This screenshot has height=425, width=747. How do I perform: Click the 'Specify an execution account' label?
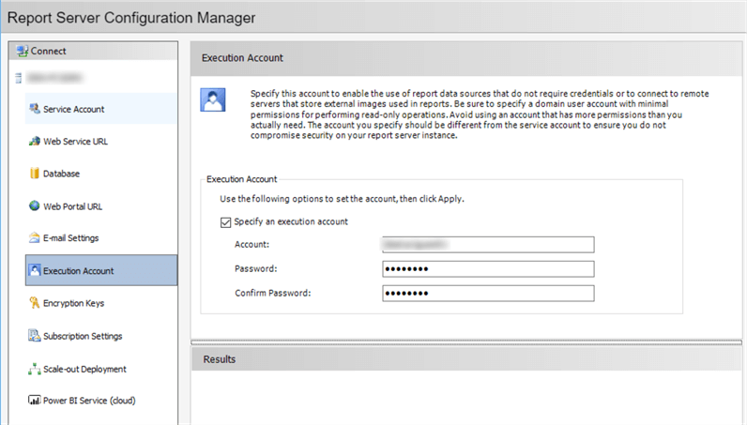(291, 221)
